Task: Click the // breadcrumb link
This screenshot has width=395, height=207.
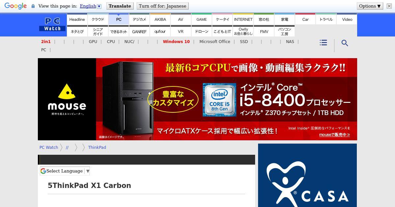Action: (67, 148)
